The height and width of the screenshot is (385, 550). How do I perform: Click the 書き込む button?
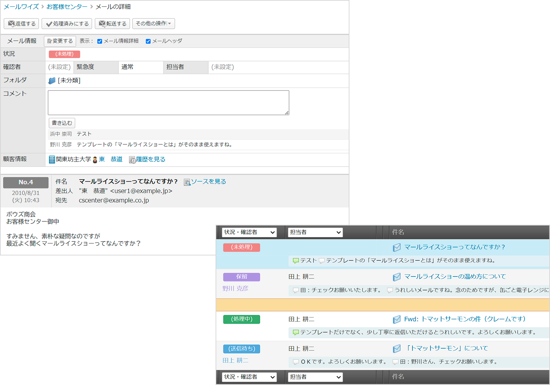(62, 123)
